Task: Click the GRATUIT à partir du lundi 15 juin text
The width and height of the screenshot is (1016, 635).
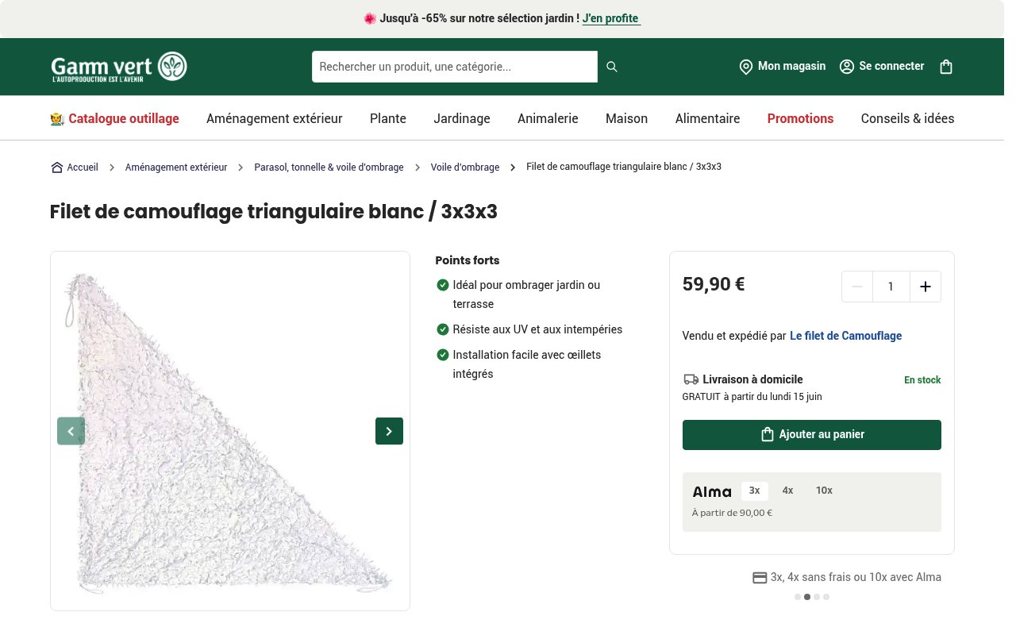Action: [x=752, y=397]
